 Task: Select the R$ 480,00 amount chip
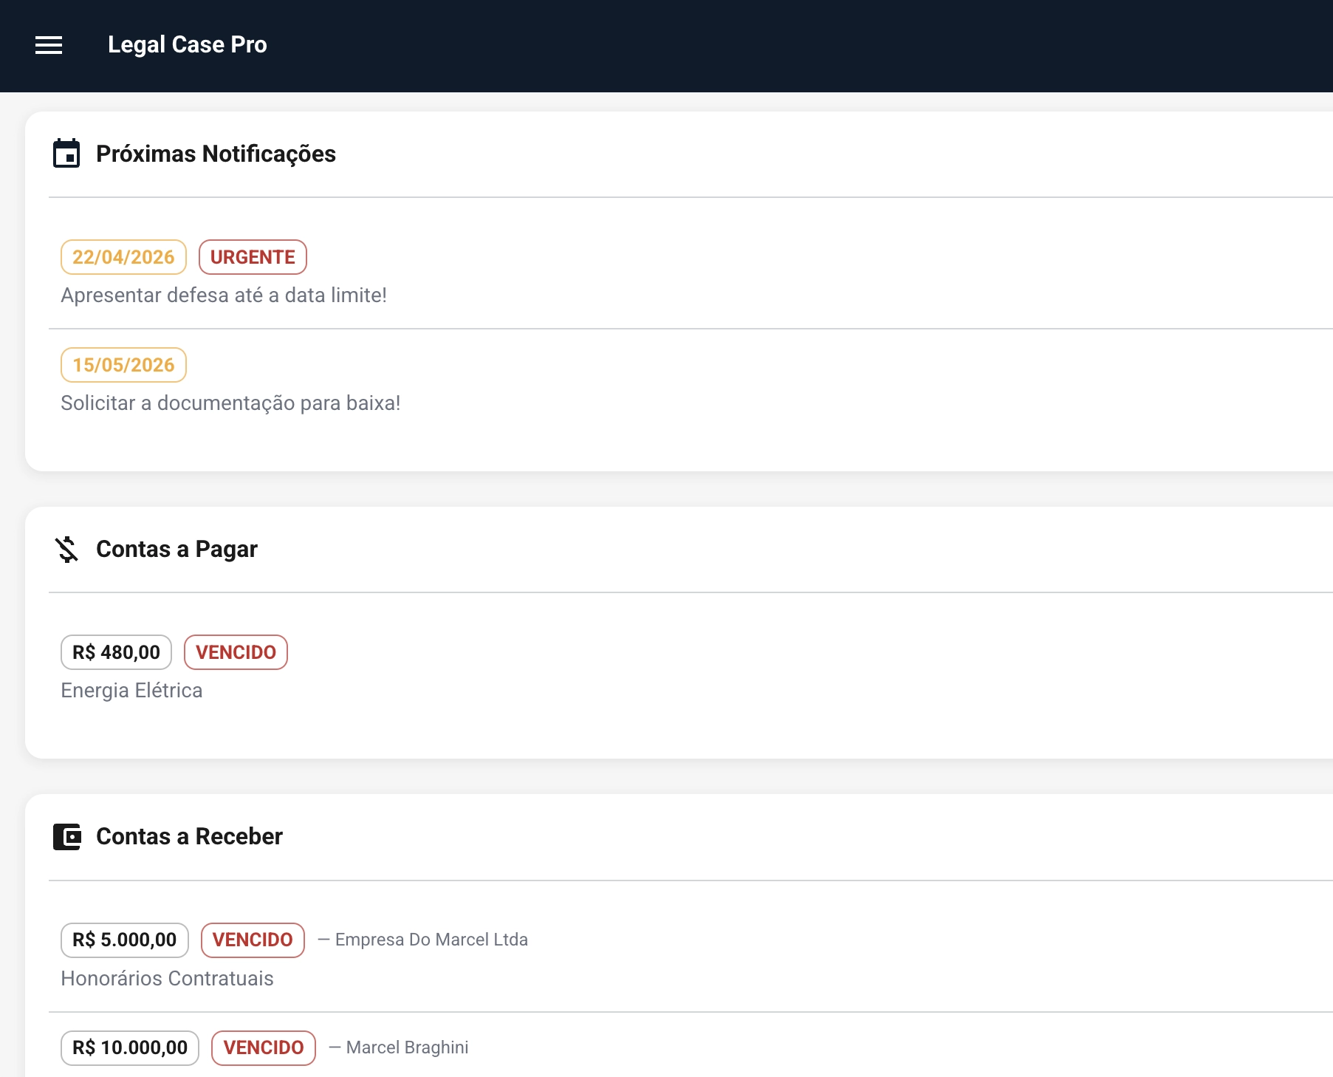pyautogui.click(x=116, y=652)
